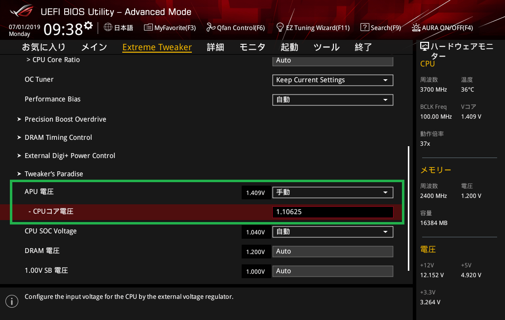Click the 4.920 V reading
Image resolution: width=505 pixels, height=320 pixels.
click(x=471, y=275)
